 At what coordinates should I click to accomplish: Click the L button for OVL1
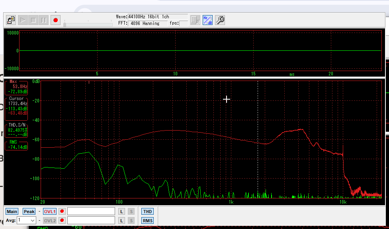pos(122,212)
